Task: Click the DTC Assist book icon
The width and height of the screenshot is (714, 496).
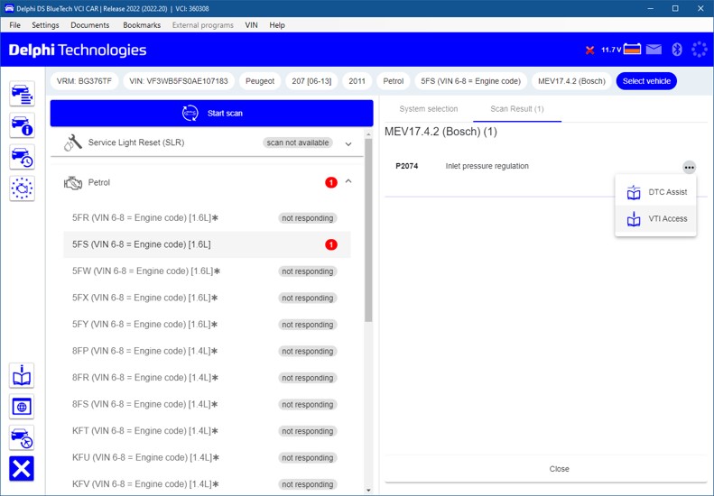Action: point(634,192)
